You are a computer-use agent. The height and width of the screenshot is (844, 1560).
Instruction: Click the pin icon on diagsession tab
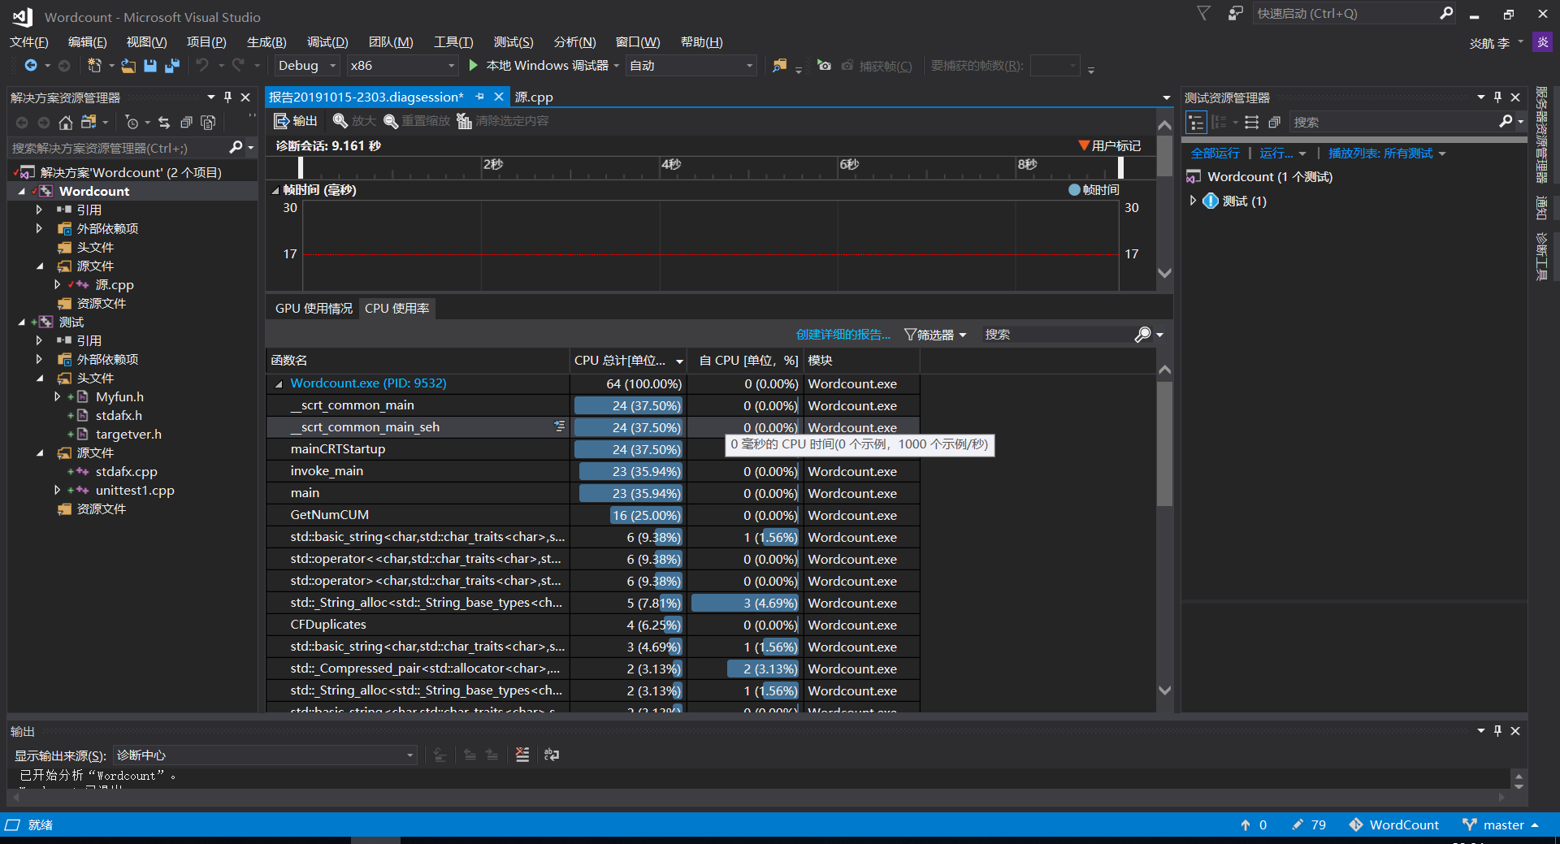[x=480, y=97]
